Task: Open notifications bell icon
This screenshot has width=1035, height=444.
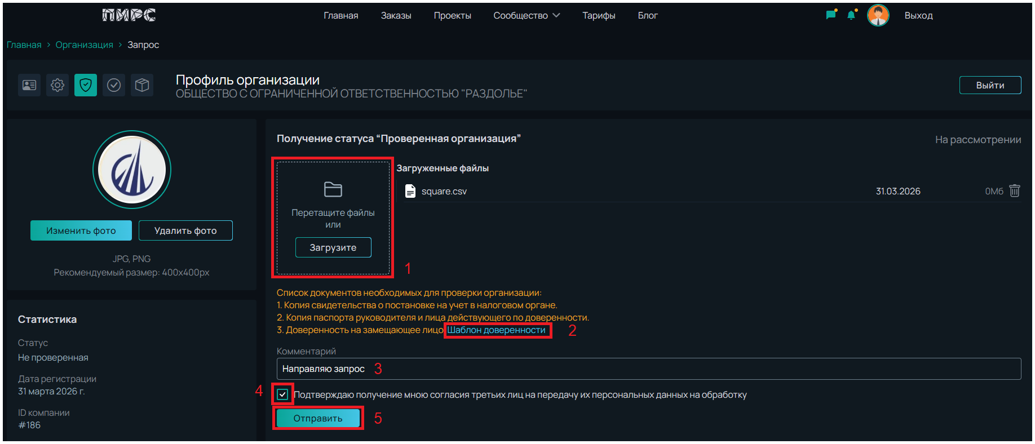Action: (x=851, y=15)
